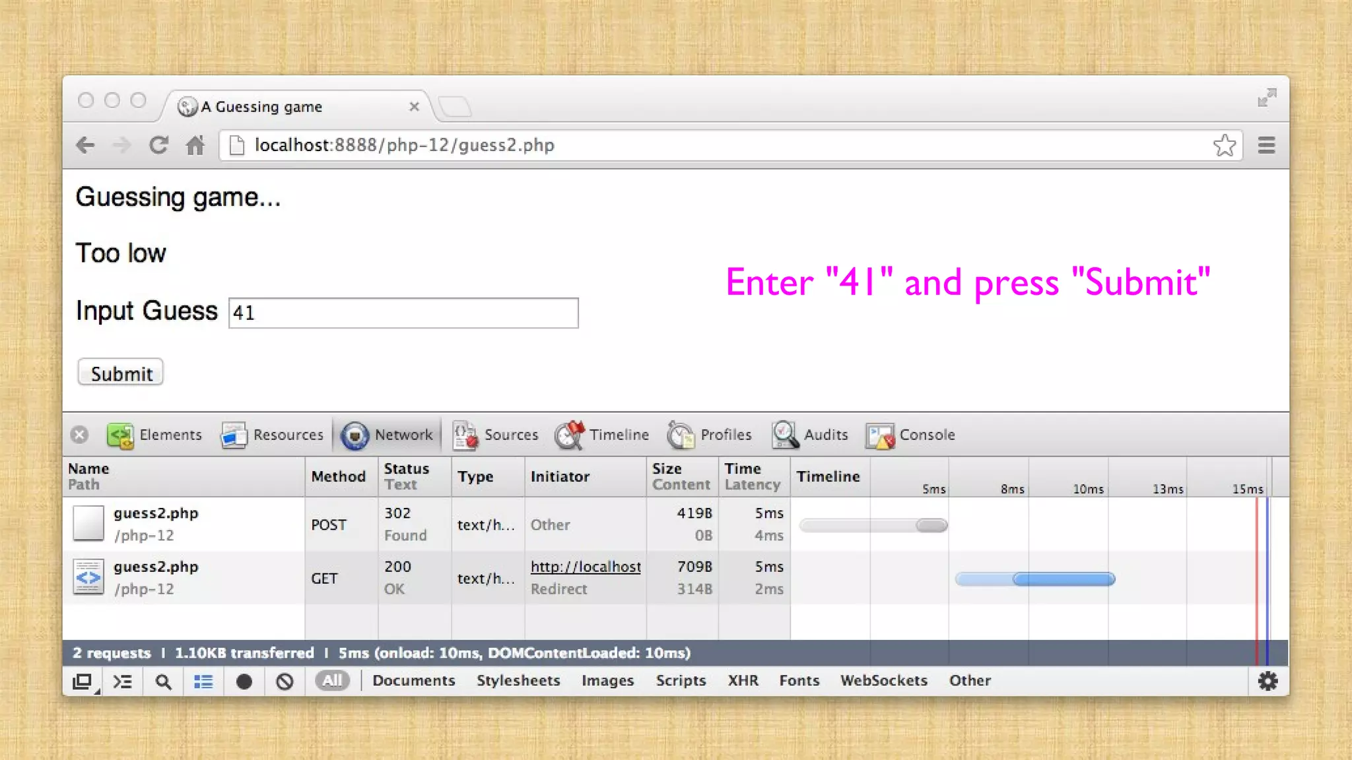Filter requests by Documents

(x=414, y=680)
